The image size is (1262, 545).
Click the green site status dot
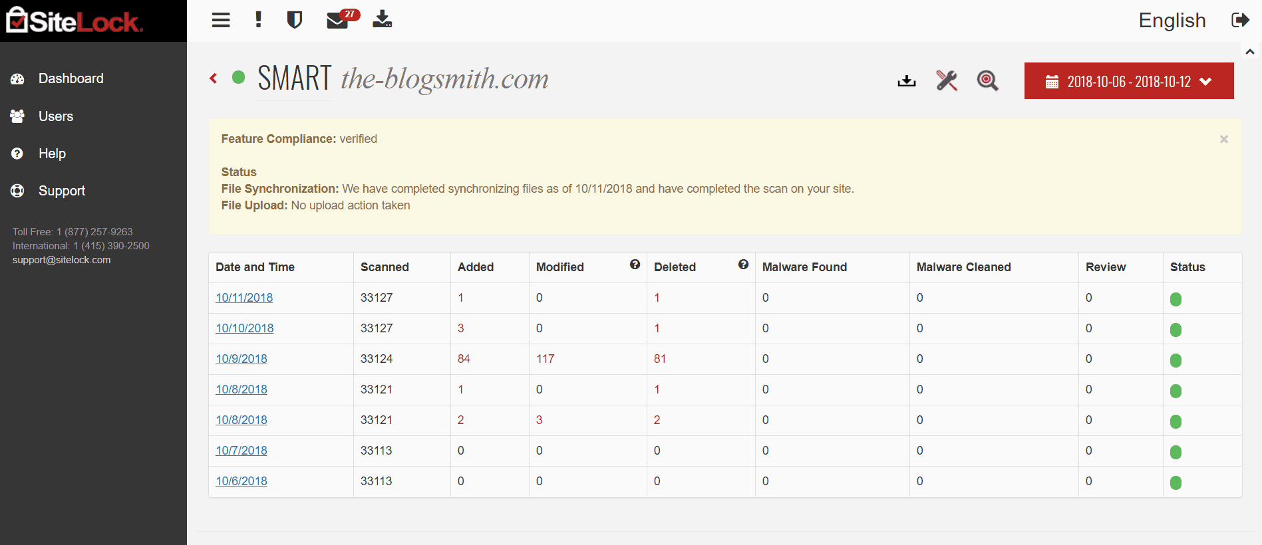click(238, 77)
